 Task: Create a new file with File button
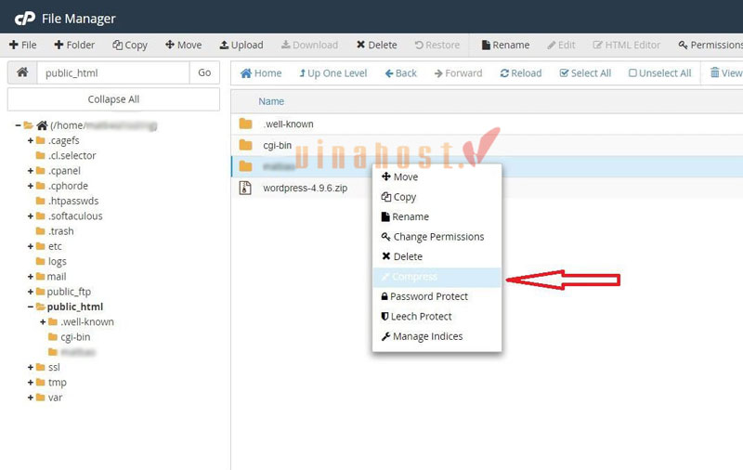(x=22, y=45)
